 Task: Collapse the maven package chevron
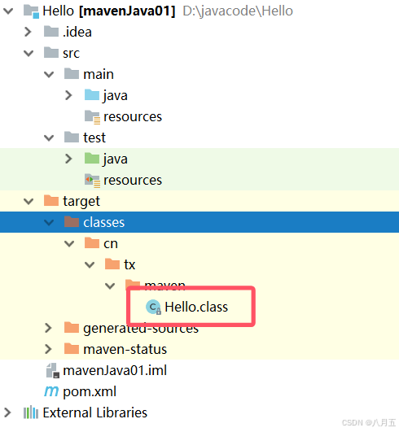(110, 286)
